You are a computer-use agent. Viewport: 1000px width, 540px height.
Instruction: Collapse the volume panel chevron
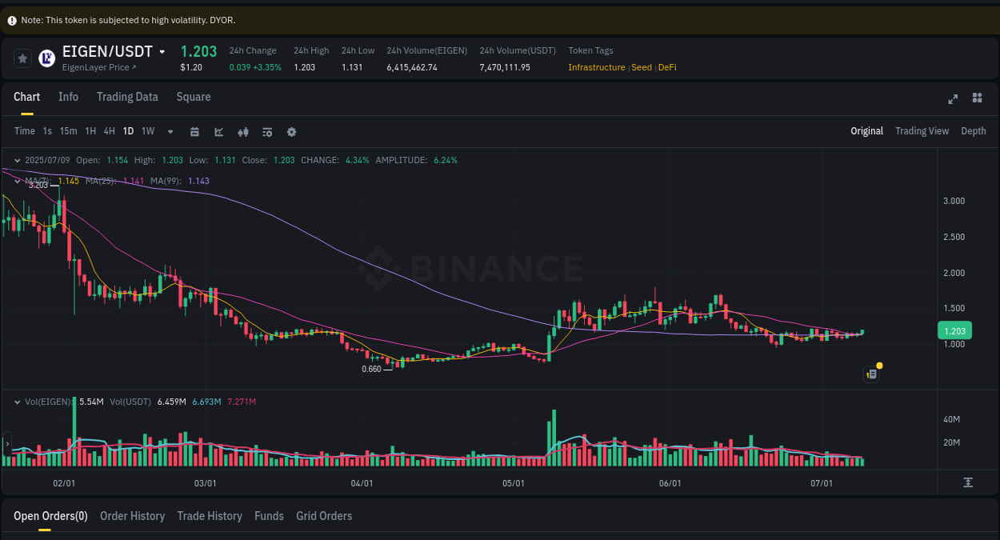click(x=17, y=402)
